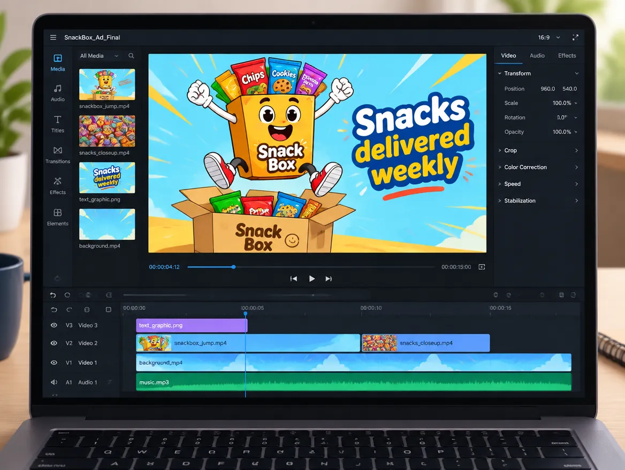Open the Scale value dropdown arrow
Viewport: 625px width, 470px height.
pos(576,103)
